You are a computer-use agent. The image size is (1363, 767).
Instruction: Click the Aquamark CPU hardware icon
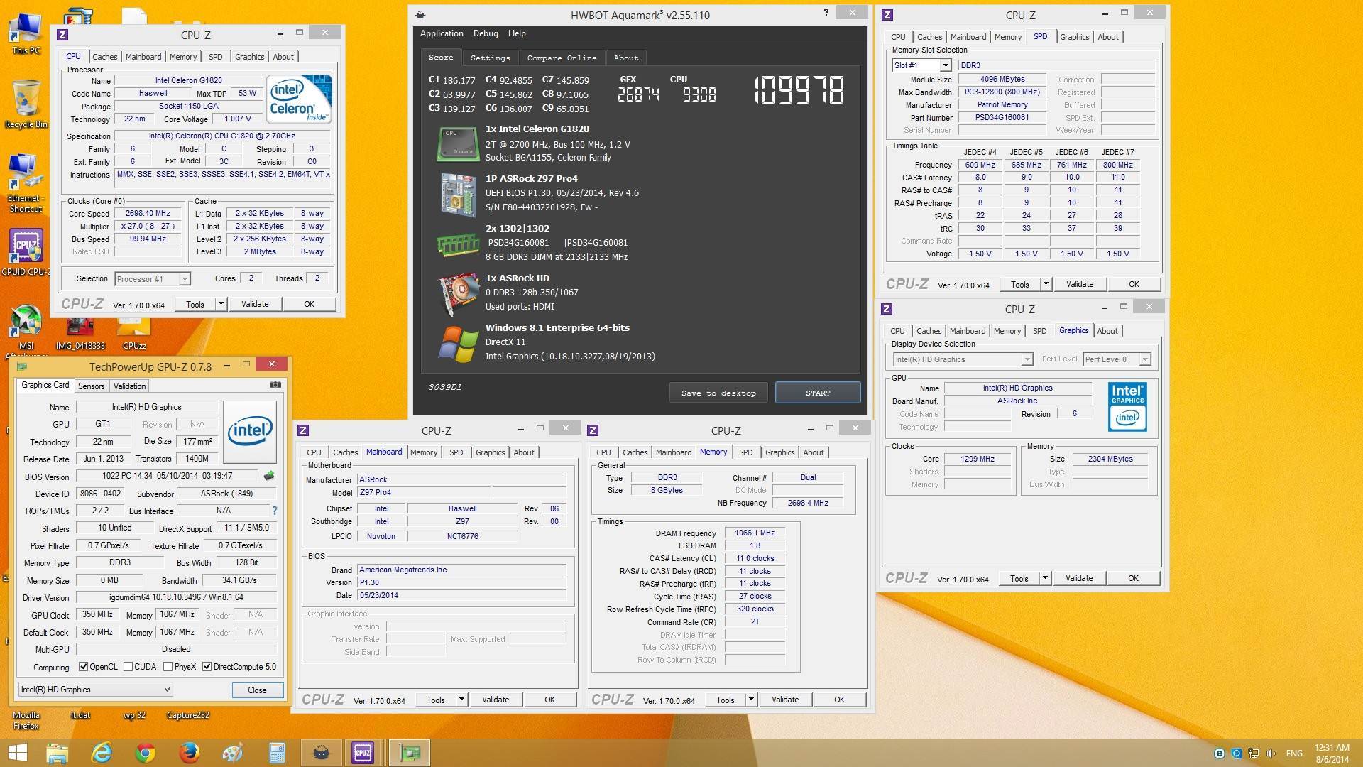coord(457,143)
